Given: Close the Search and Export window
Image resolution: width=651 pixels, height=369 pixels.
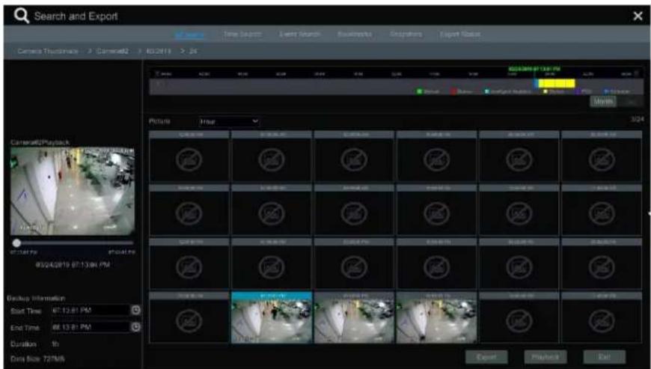Looking at the screenshot, I should (638, 16).
